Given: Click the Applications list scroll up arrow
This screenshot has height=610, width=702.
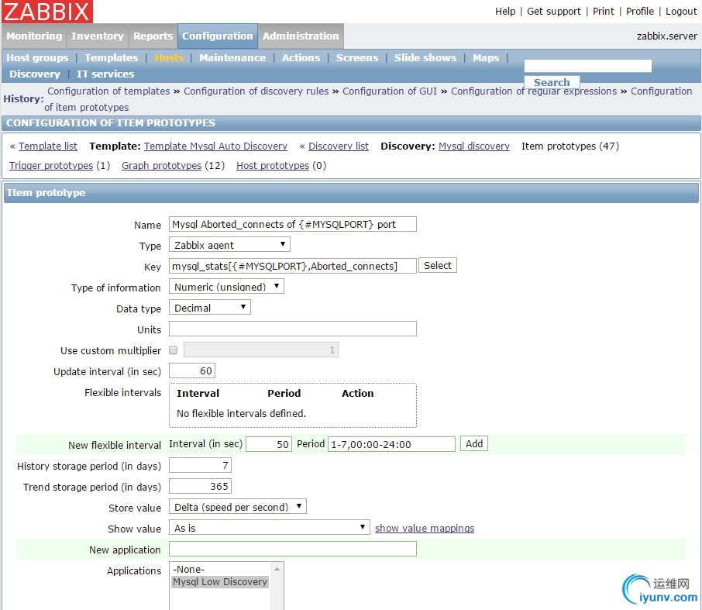Looking at the screenshot, I should [x=277, y=569].
